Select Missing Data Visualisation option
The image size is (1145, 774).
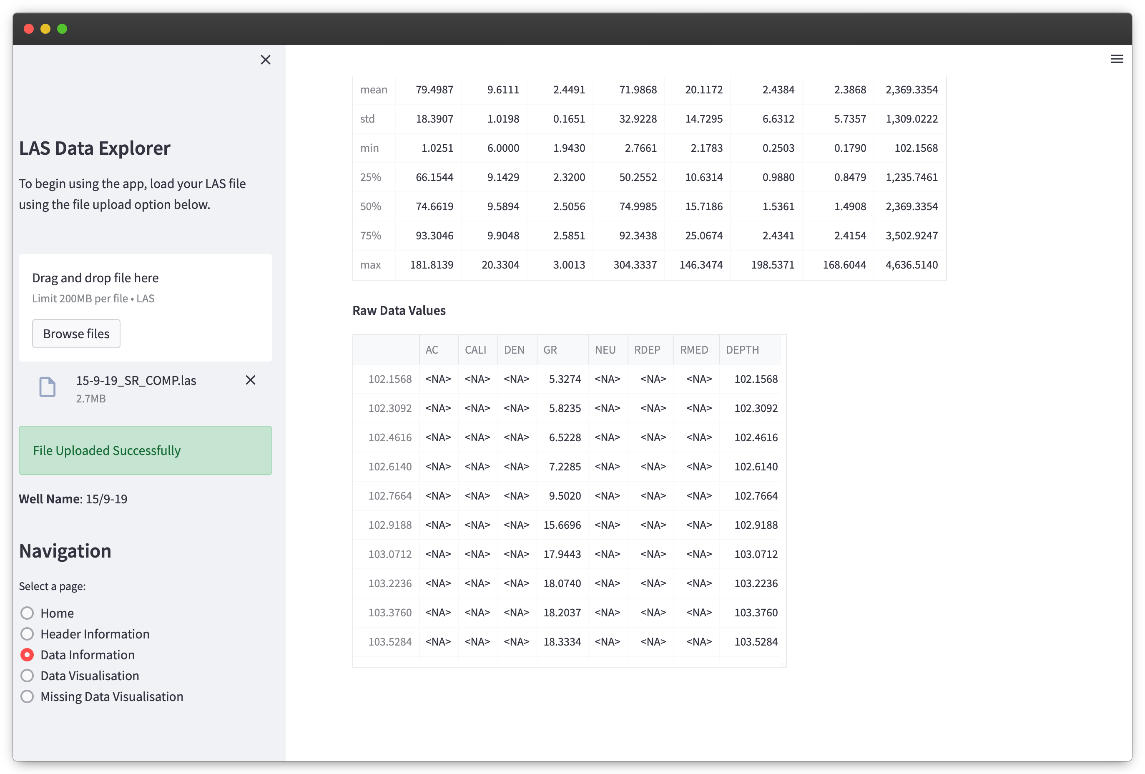tap(27, 696)
